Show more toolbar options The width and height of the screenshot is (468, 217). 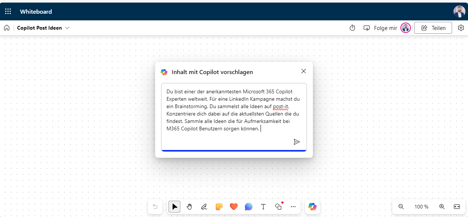293,207
